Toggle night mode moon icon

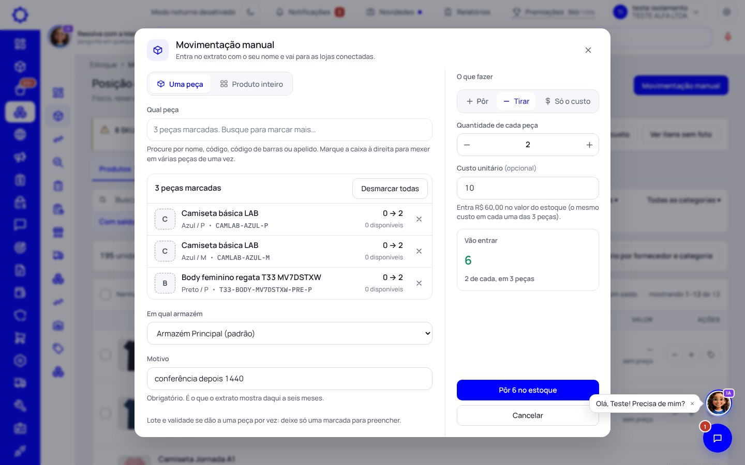pos(251,12)
